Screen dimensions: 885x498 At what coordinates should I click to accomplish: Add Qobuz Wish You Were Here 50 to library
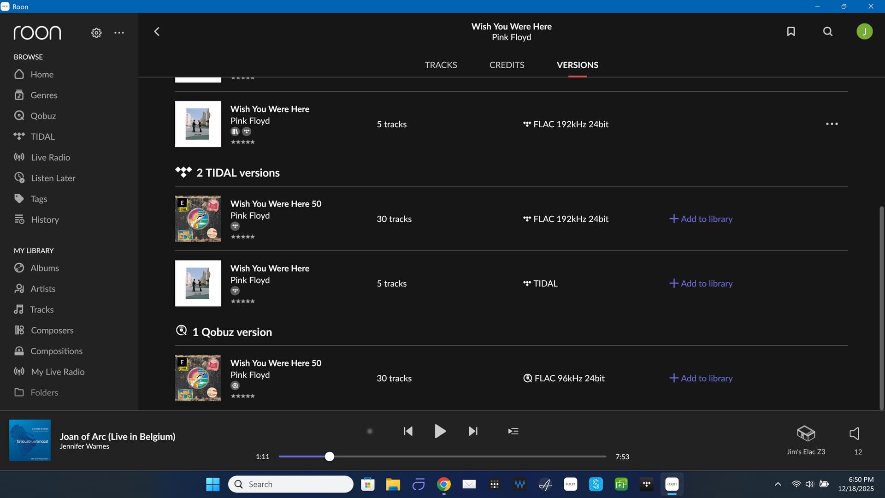pyautogui.click(x=701, y=378)
